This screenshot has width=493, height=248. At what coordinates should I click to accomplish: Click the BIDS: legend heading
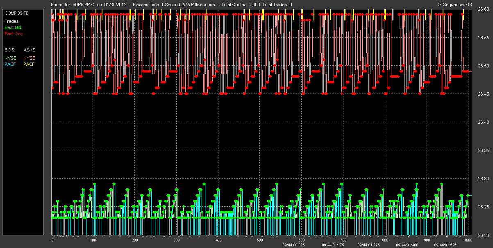click(x=10, y=50)
